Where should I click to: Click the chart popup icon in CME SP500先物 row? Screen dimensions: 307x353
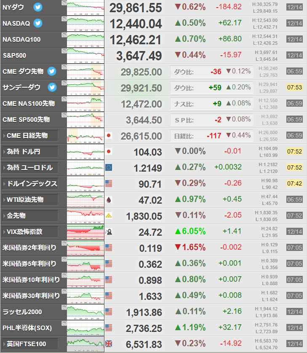[x=64, y=115]
